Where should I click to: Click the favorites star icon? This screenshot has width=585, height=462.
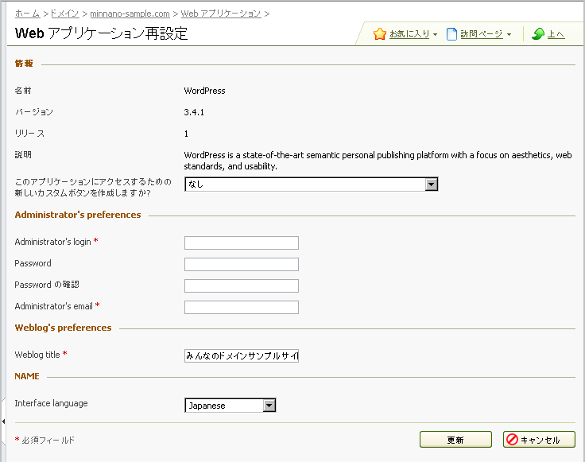[x=379, y=34]
